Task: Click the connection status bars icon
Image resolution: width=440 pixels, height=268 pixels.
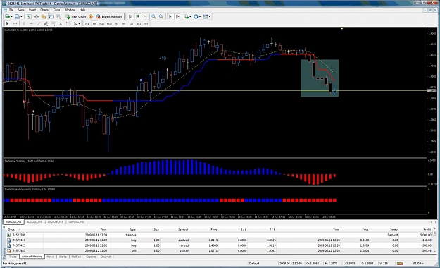Action: coord(400,264)
